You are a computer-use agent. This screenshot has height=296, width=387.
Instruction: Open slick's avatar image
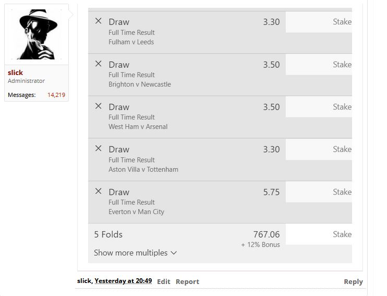(37, 34)
